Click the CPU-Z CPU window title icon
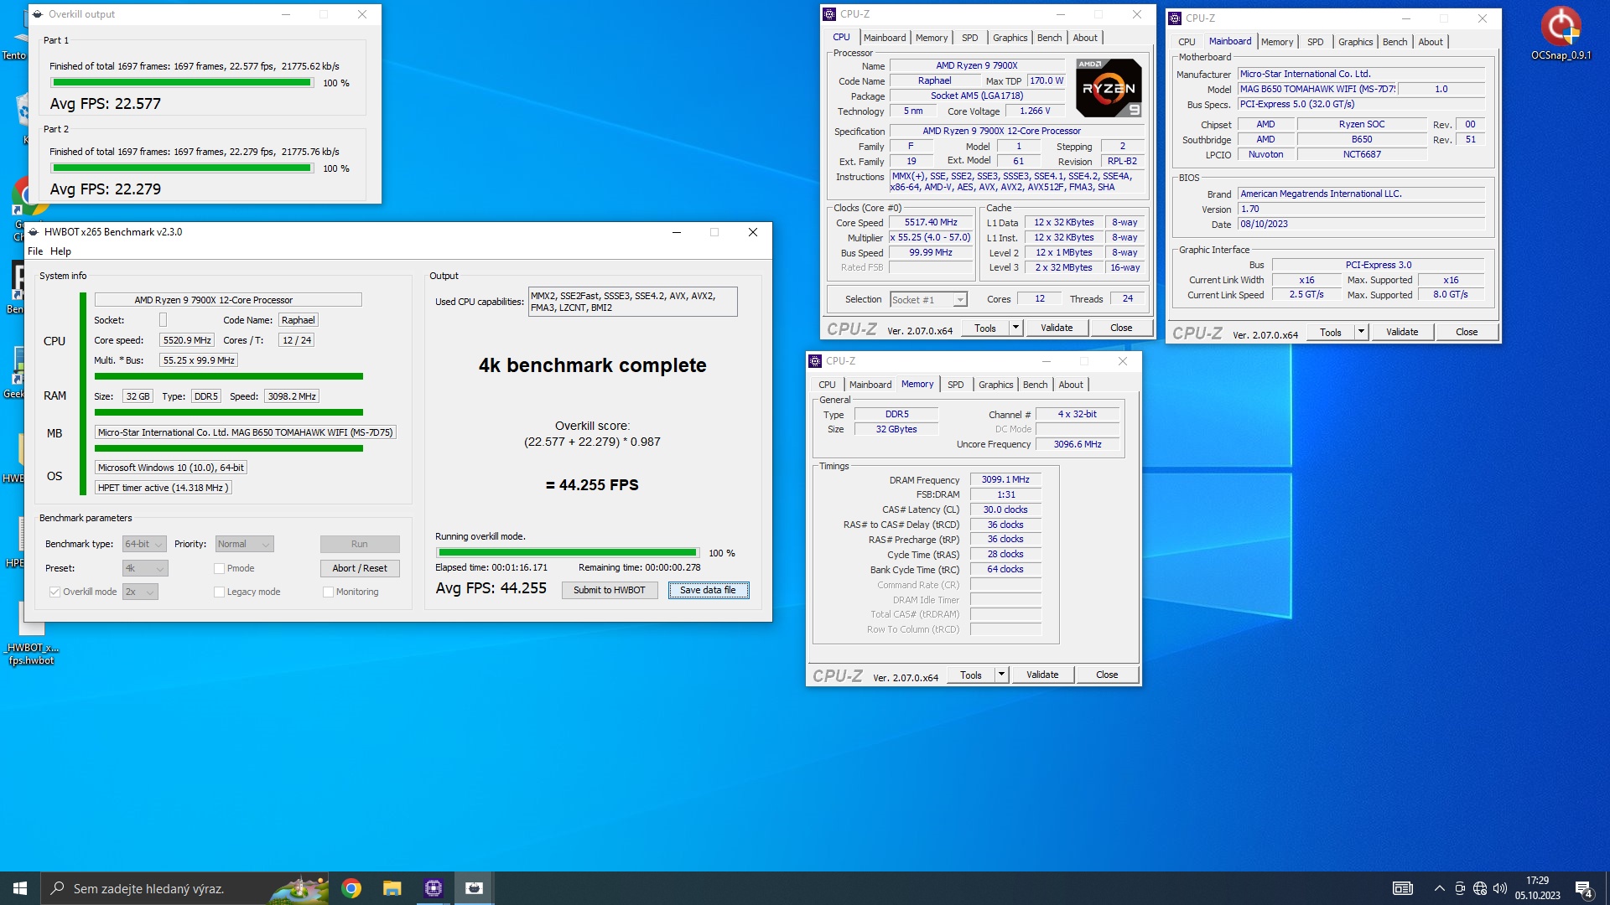Screen dimensions: 1610x905 tap(829, 14)
